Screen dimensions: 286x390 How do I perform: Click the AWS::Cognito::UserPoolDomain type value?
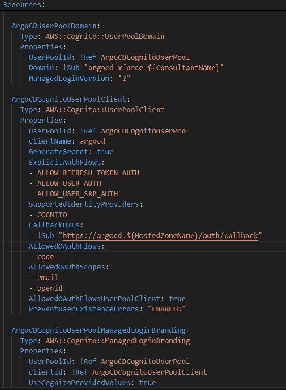pos(105,36)
